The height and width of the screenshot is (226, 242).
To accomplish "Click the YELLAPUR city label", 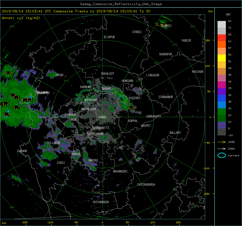I will (x=54, y=143).
